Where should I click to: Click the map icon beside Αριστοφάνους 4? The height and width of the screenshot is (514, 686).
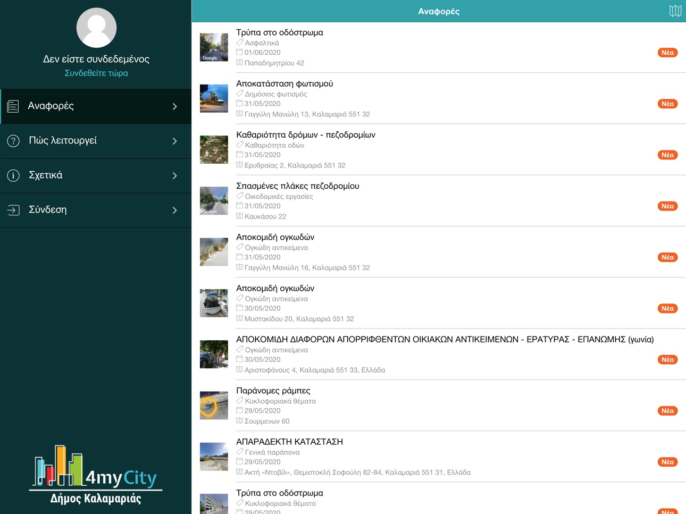[x=239, y=369]
